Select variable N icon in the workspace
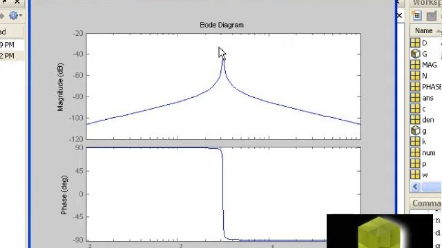The width and height of the screenshot is (442, 248). [x=415, y=76]
